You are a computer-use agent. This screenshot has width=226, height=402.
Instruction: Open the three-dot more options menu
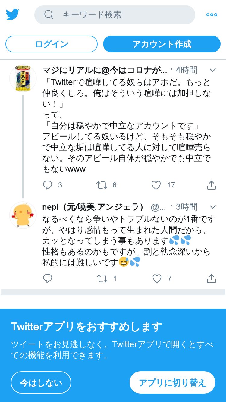pos(212,15)
